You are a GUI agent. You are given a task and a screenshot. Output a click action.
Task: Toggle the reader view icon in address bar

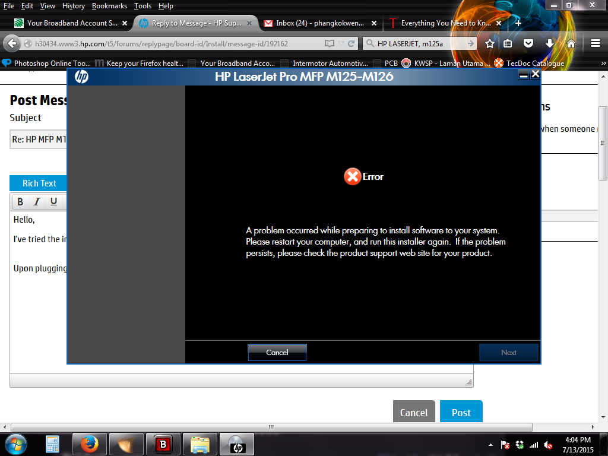tap(329, 43)
